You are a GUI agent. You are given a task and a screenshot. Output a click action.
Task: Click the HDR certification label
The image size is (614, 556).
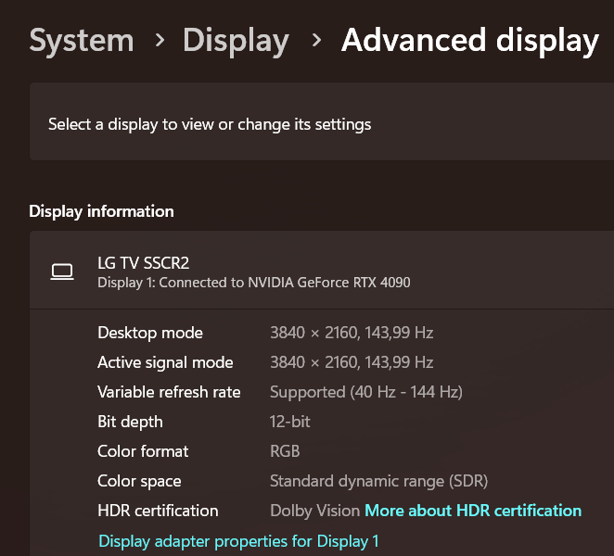[x=158, y=511]
